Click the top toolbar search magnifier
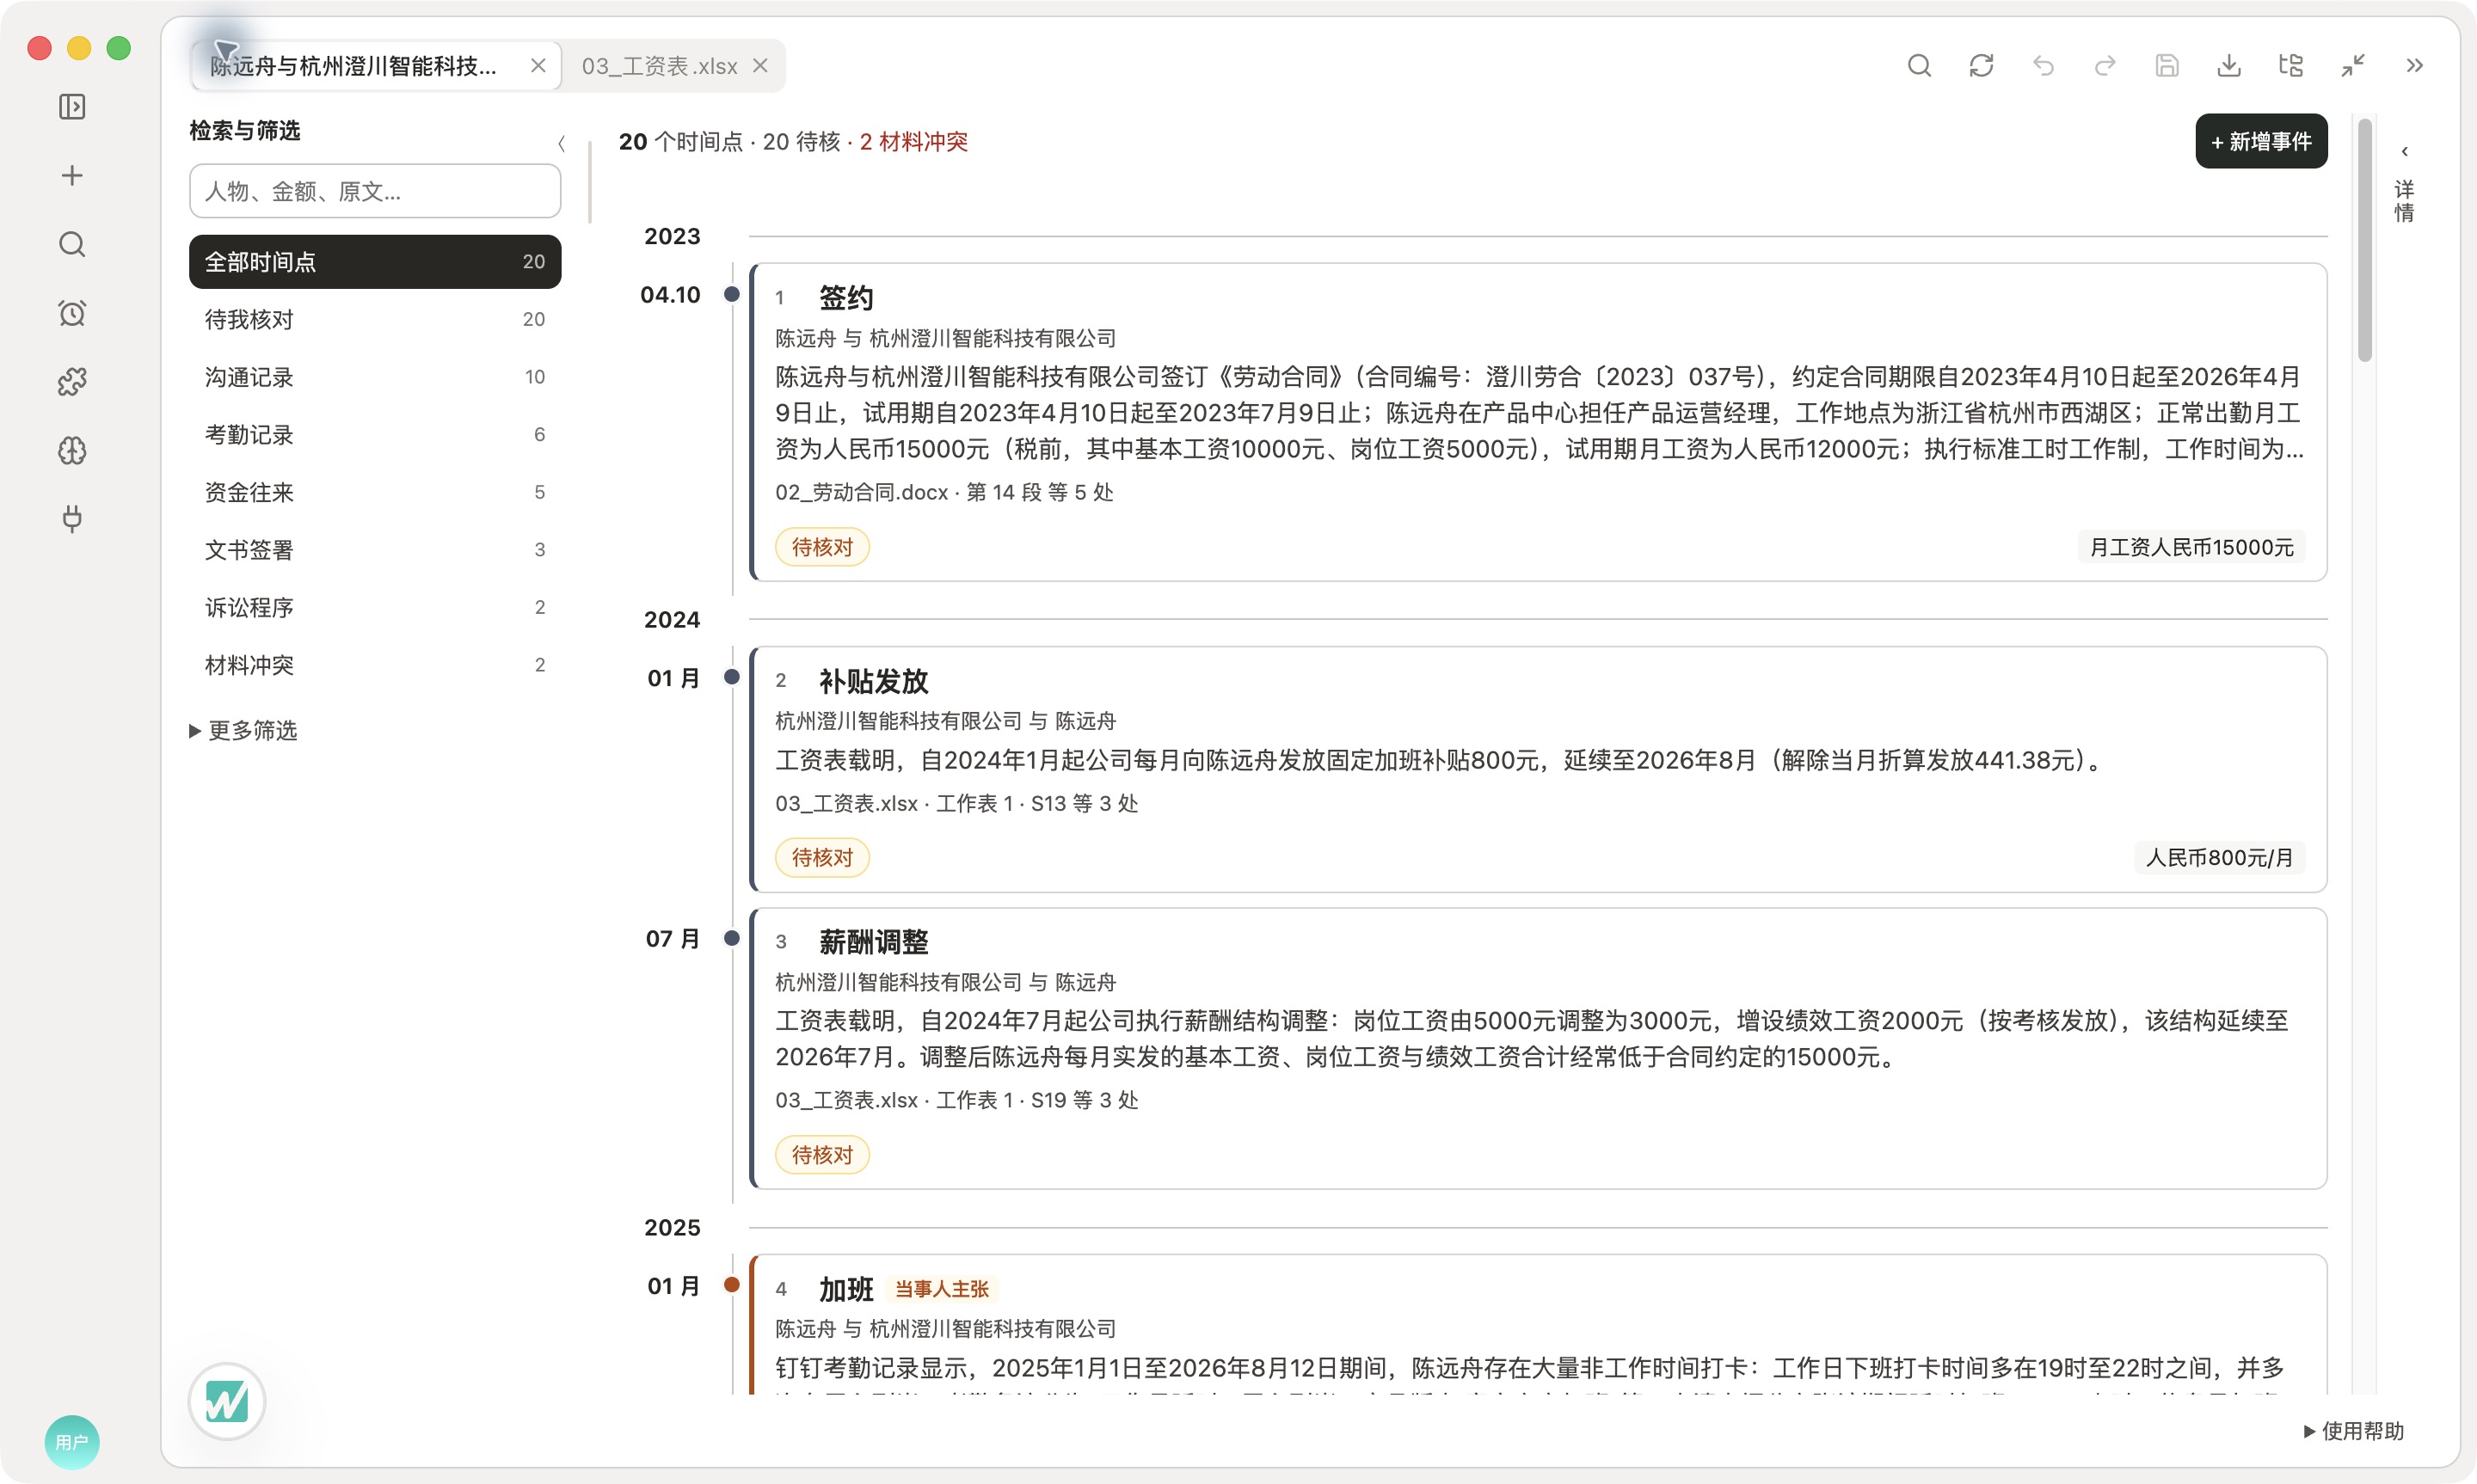 1919,66
